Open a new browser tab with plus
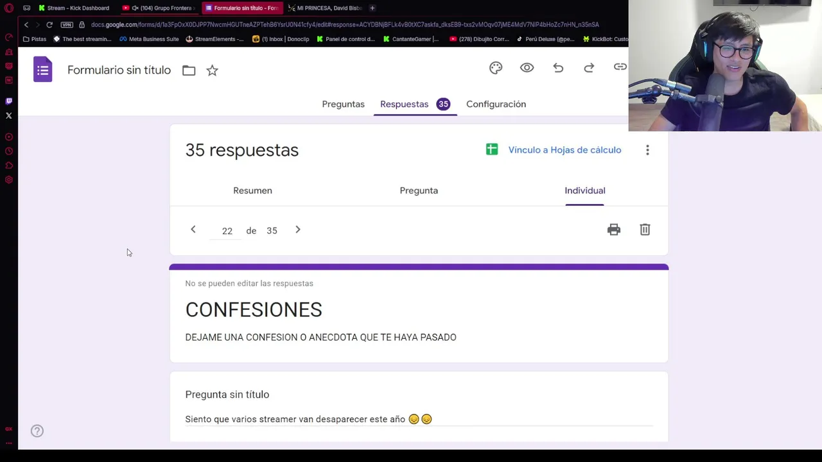The height and width of the screenshot is (462, 822). (x=372, y=8)
